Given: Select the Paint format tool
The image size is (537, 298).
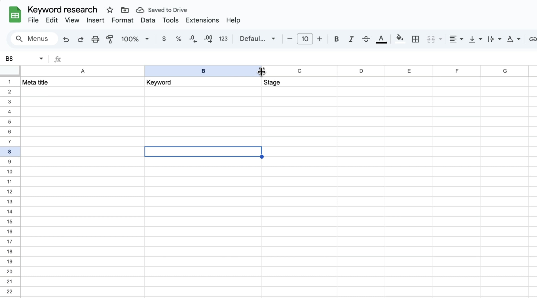Looking at the screenshot, I should 110,39.
